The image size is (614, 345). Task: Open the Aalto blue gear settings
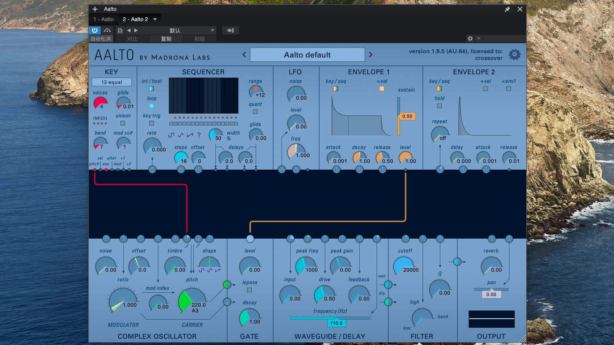(515, 55)
